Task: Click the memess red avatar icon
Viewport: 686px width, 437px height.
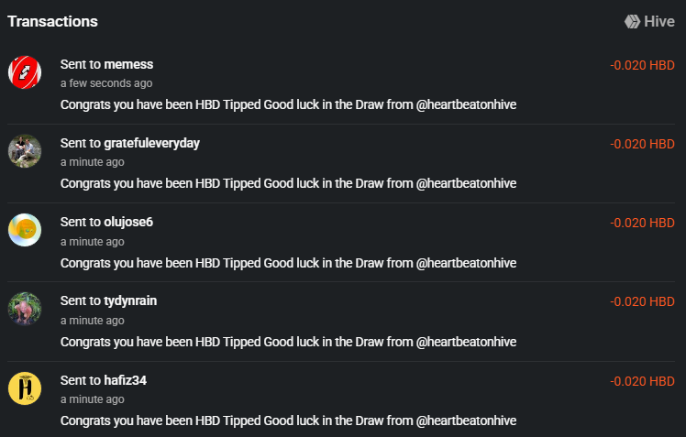Action: 25,72
